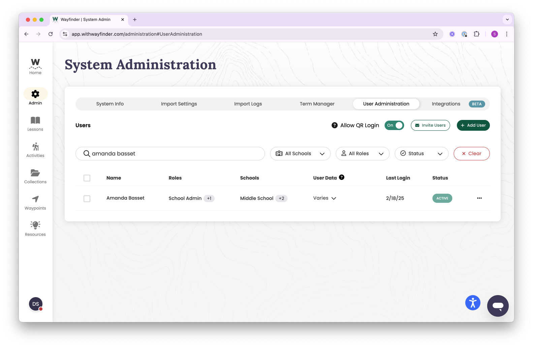Sort by Last Login header
The image size is (533, 347).
coord(398,178)
